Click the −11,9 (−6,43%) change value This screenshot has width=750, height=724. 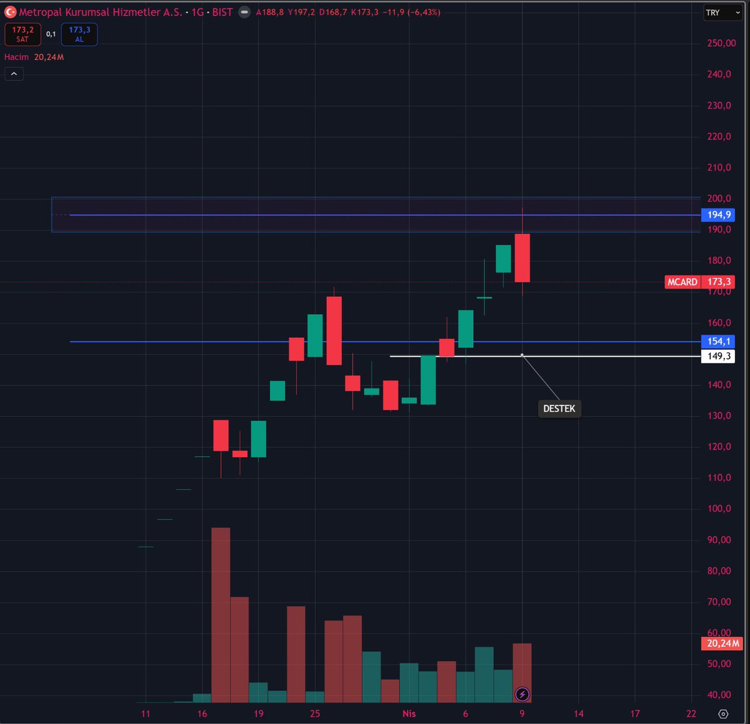tap(411, 12)
